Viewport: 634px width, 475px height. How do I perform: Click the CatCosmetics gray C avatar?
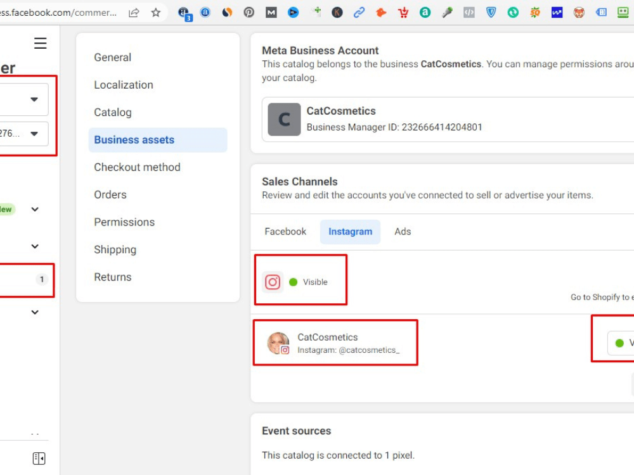pyautogui.click(x=284, y=119)
